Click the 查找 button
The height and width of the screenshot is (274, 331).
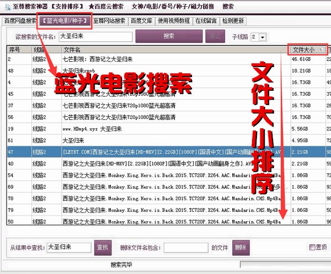[103, 248]
